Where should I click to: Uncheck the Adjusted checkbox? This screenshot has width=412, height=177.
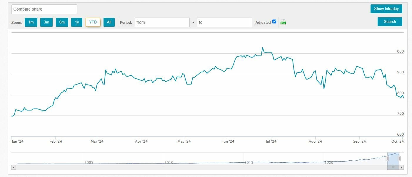click(274, 21)
